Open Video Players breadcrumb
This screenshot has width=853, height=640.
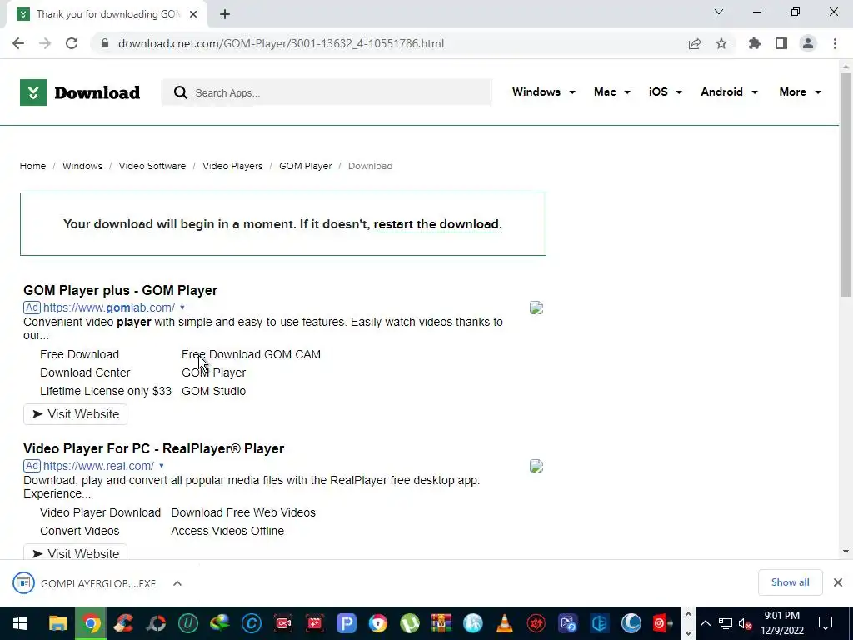tap(232, 166)
